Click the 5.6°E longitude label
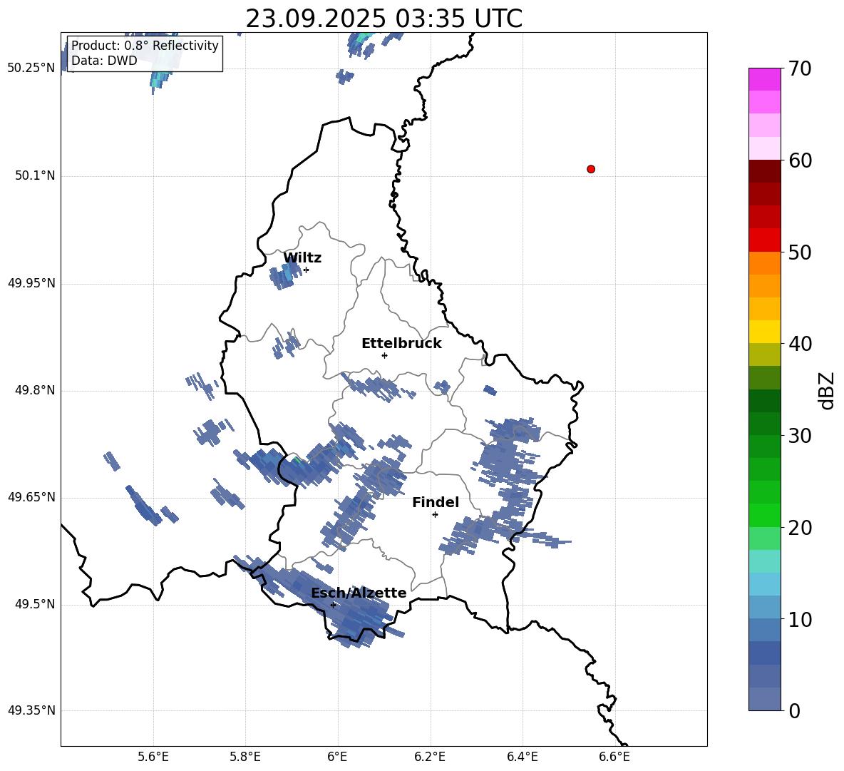The height and width of the screenshot is (771, 844). click(x=153, y=757)
